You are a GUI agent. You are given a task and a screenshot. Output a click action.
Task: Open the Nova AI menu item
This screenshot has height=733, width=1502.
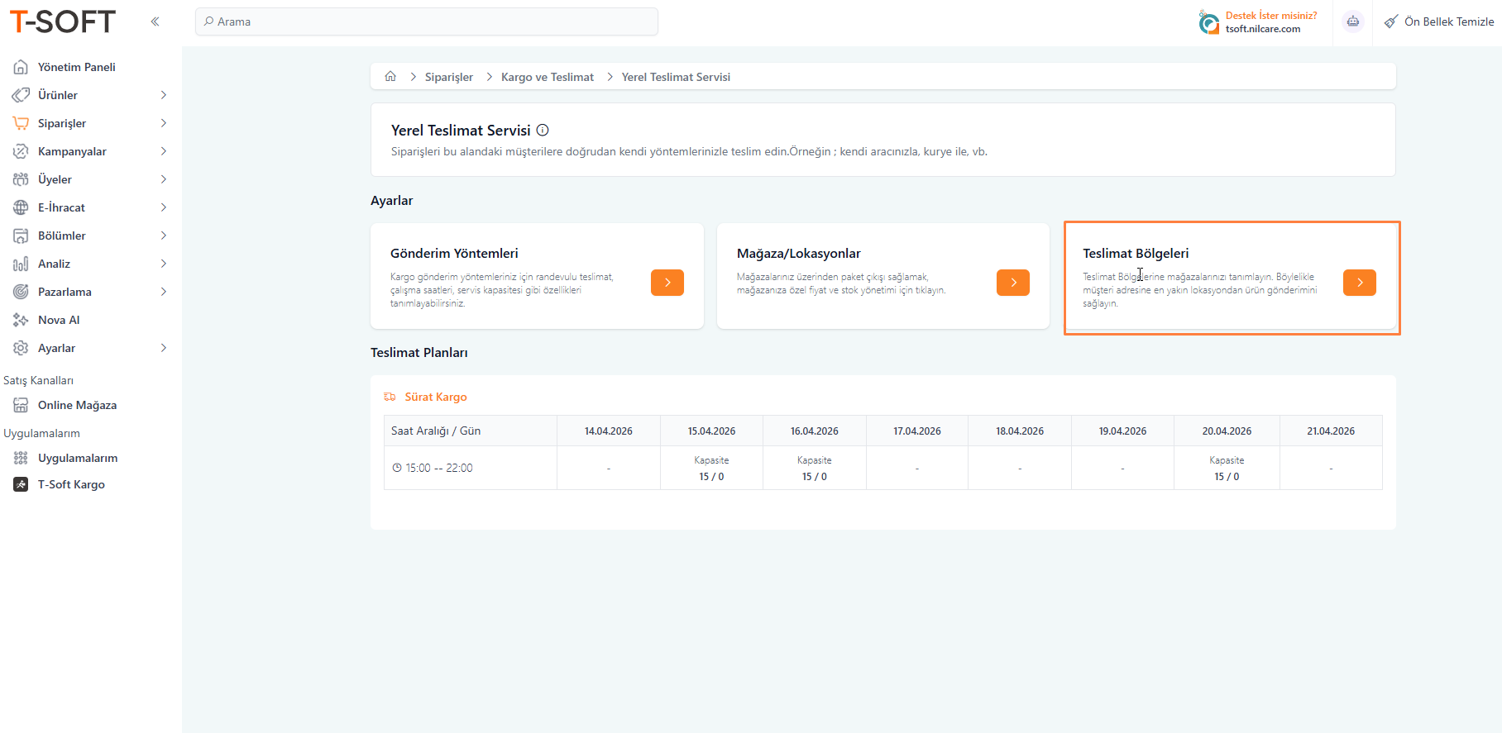[x=59, y=320]
